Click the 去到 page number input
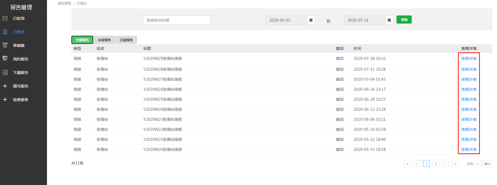The width and height of the screenshot is (497, 185). pos(478,164)
